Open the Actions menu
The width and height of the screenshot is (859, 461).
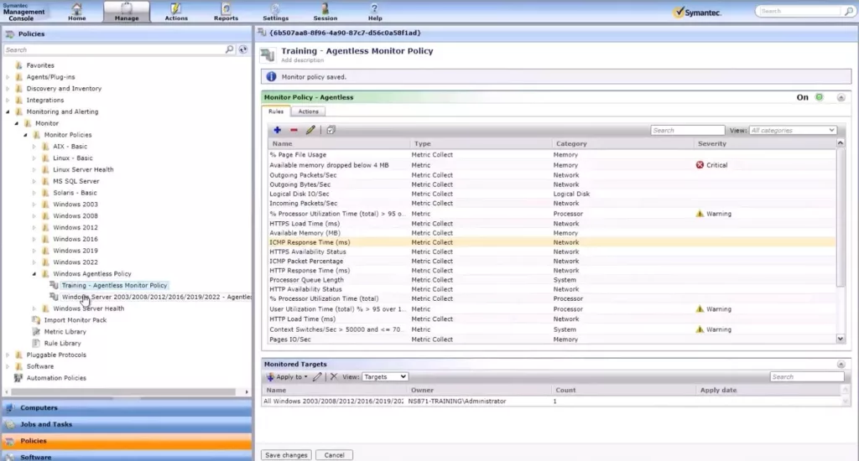click(x=176, y=12)
